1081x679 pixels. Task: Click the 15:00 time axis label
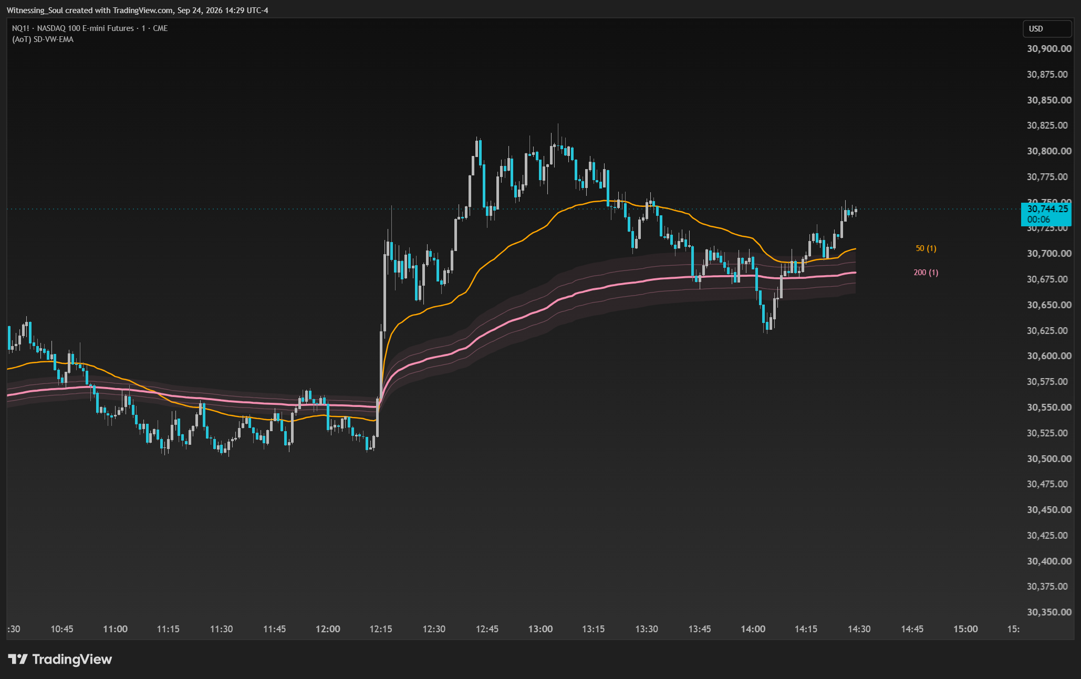click(965, 629)
